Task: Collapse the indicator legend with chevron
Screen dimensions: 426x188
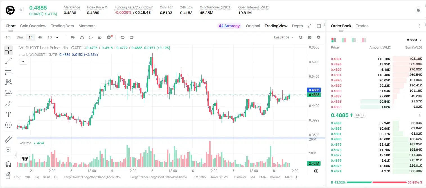Action: coord(23,62)
